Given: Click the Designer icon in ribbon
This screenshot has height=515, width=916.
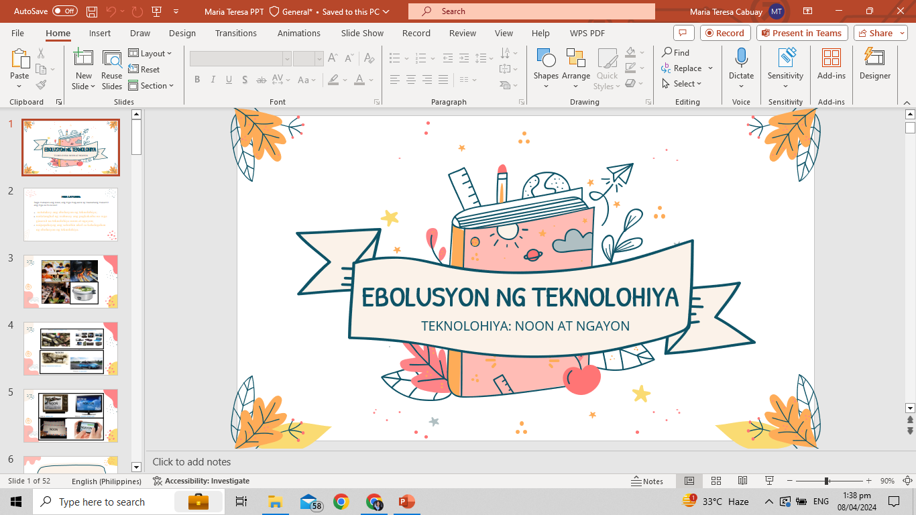Looking at the screenshot, I should 874,64.
